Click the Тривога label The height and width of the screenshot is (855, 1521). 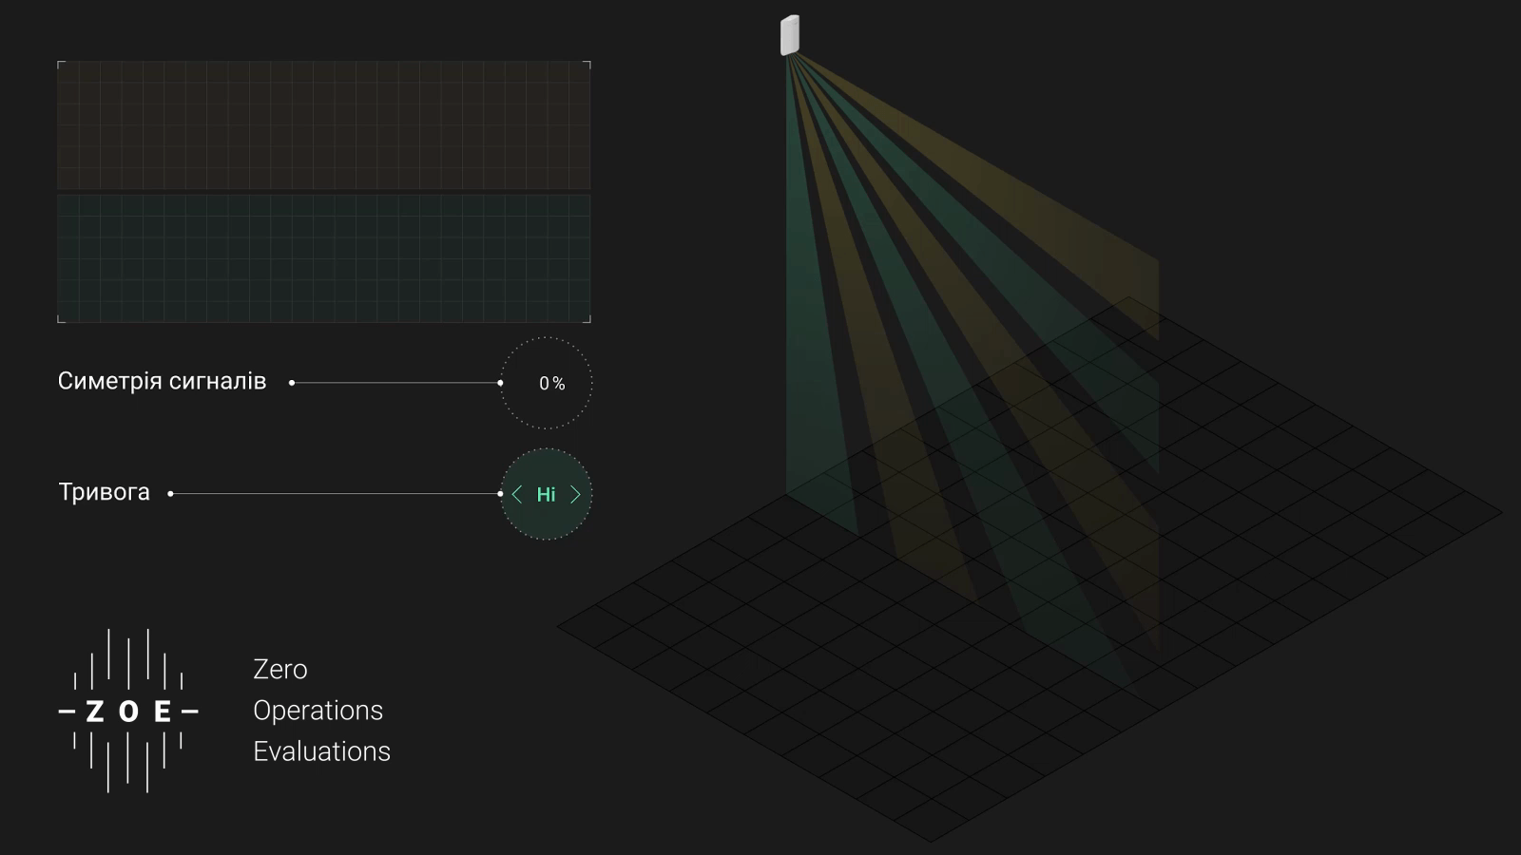(x=104, y=492)
